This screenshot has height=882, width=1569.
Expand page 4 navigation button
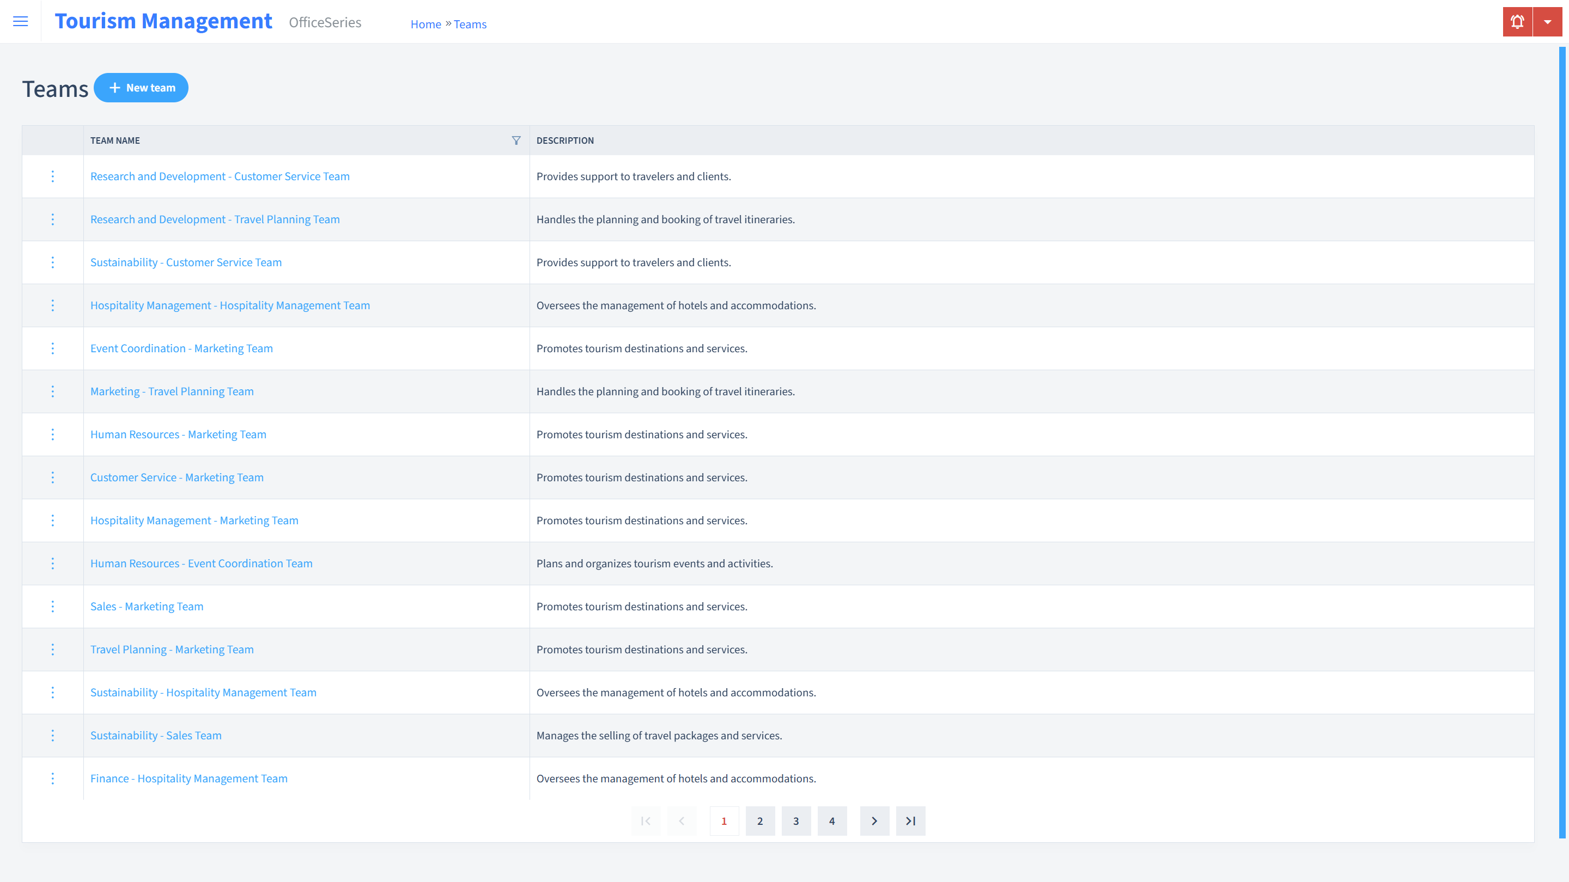pyautogui.click(x=832, y=820)
